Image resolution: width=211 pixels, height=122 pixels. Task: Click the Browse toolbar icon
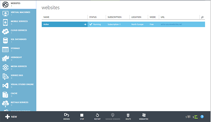click(x=66, y=116)
